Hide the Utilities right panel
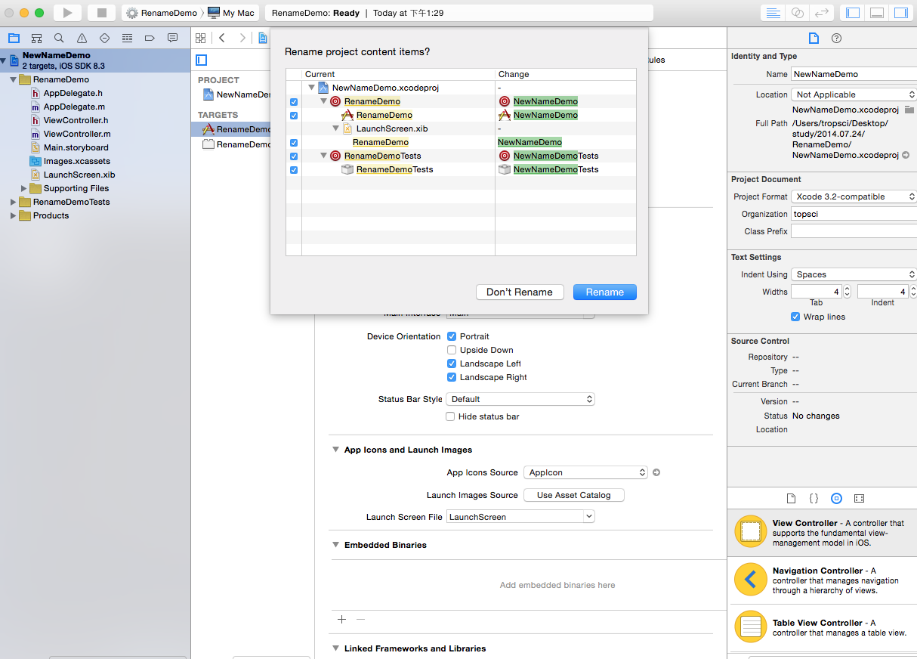917x659 pixels. pyautogui.click(x=900, y=13)
